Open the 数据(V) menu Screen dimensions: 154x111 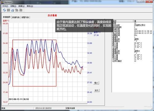(22, 6)
